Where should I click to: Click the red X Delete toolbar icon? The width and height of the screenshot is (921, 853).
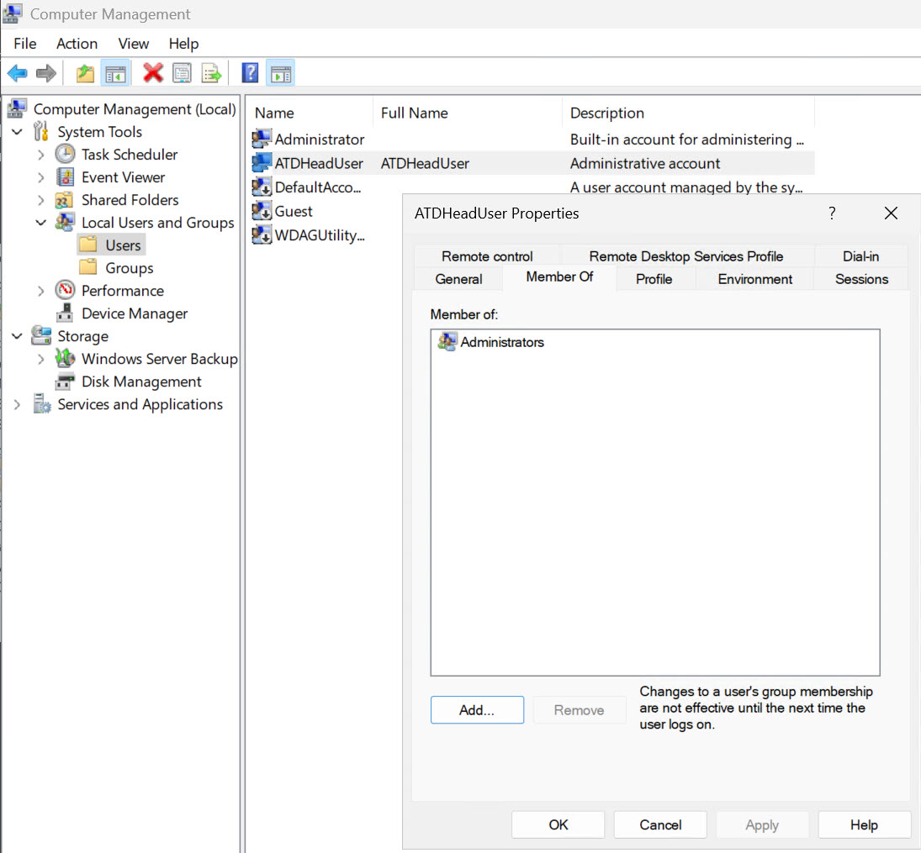[x=153, y=73]
